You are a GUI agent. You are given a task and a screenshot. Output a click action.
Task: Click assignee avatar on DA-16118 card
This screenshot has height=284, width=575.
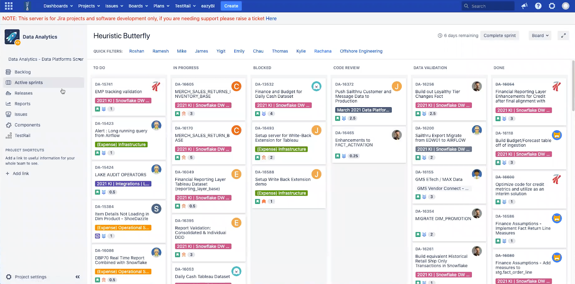(557, 135)
